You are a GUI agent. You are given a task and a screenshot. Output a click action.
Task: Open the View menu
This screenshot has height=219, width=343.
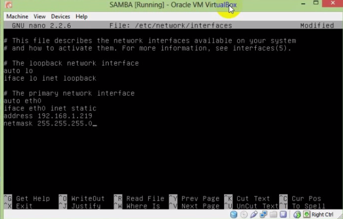40,17
